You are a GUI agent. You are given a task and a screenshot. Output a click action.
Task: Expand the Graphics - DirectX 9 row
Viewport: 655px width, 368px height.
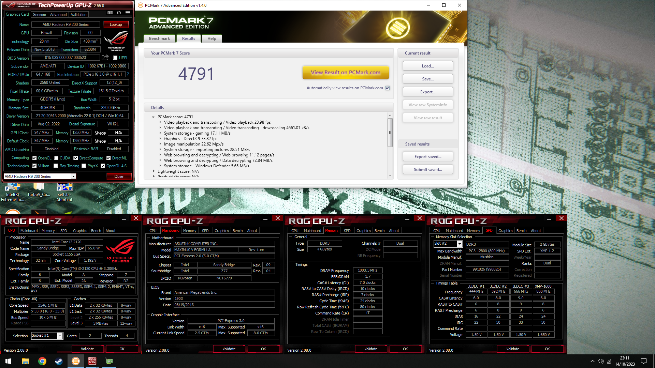160,139
